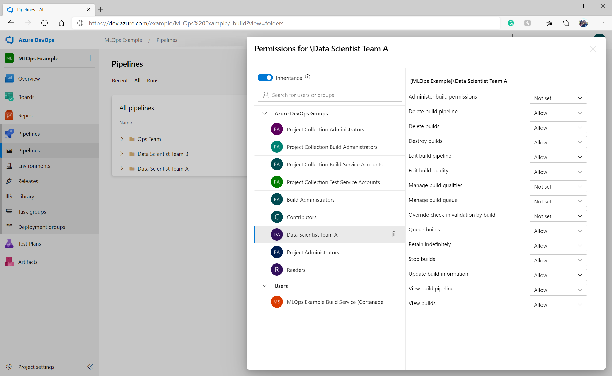Open the Pipelines sub-item with the factory icon
Image resolution: width=612 pixels, height=376 pixels.
pos(50,150)
